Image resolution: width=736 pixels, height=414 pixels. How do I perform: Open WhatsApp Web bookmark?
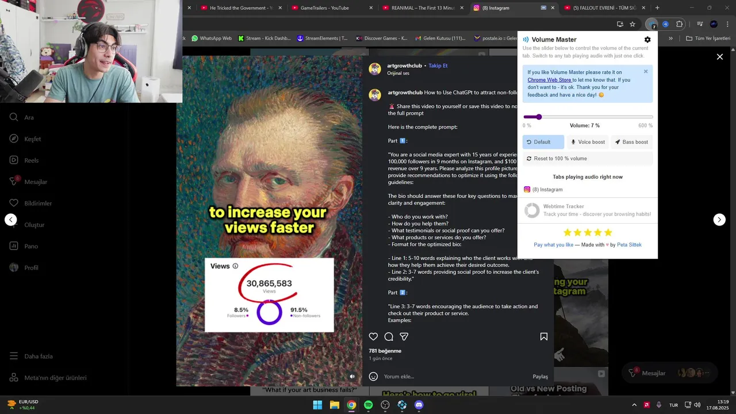(x=212, y=39)
